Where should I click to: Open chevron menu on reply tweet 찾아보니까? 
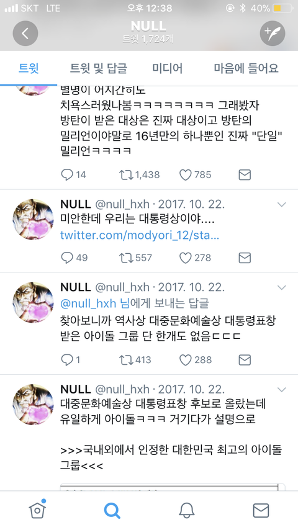pos(281,287)
